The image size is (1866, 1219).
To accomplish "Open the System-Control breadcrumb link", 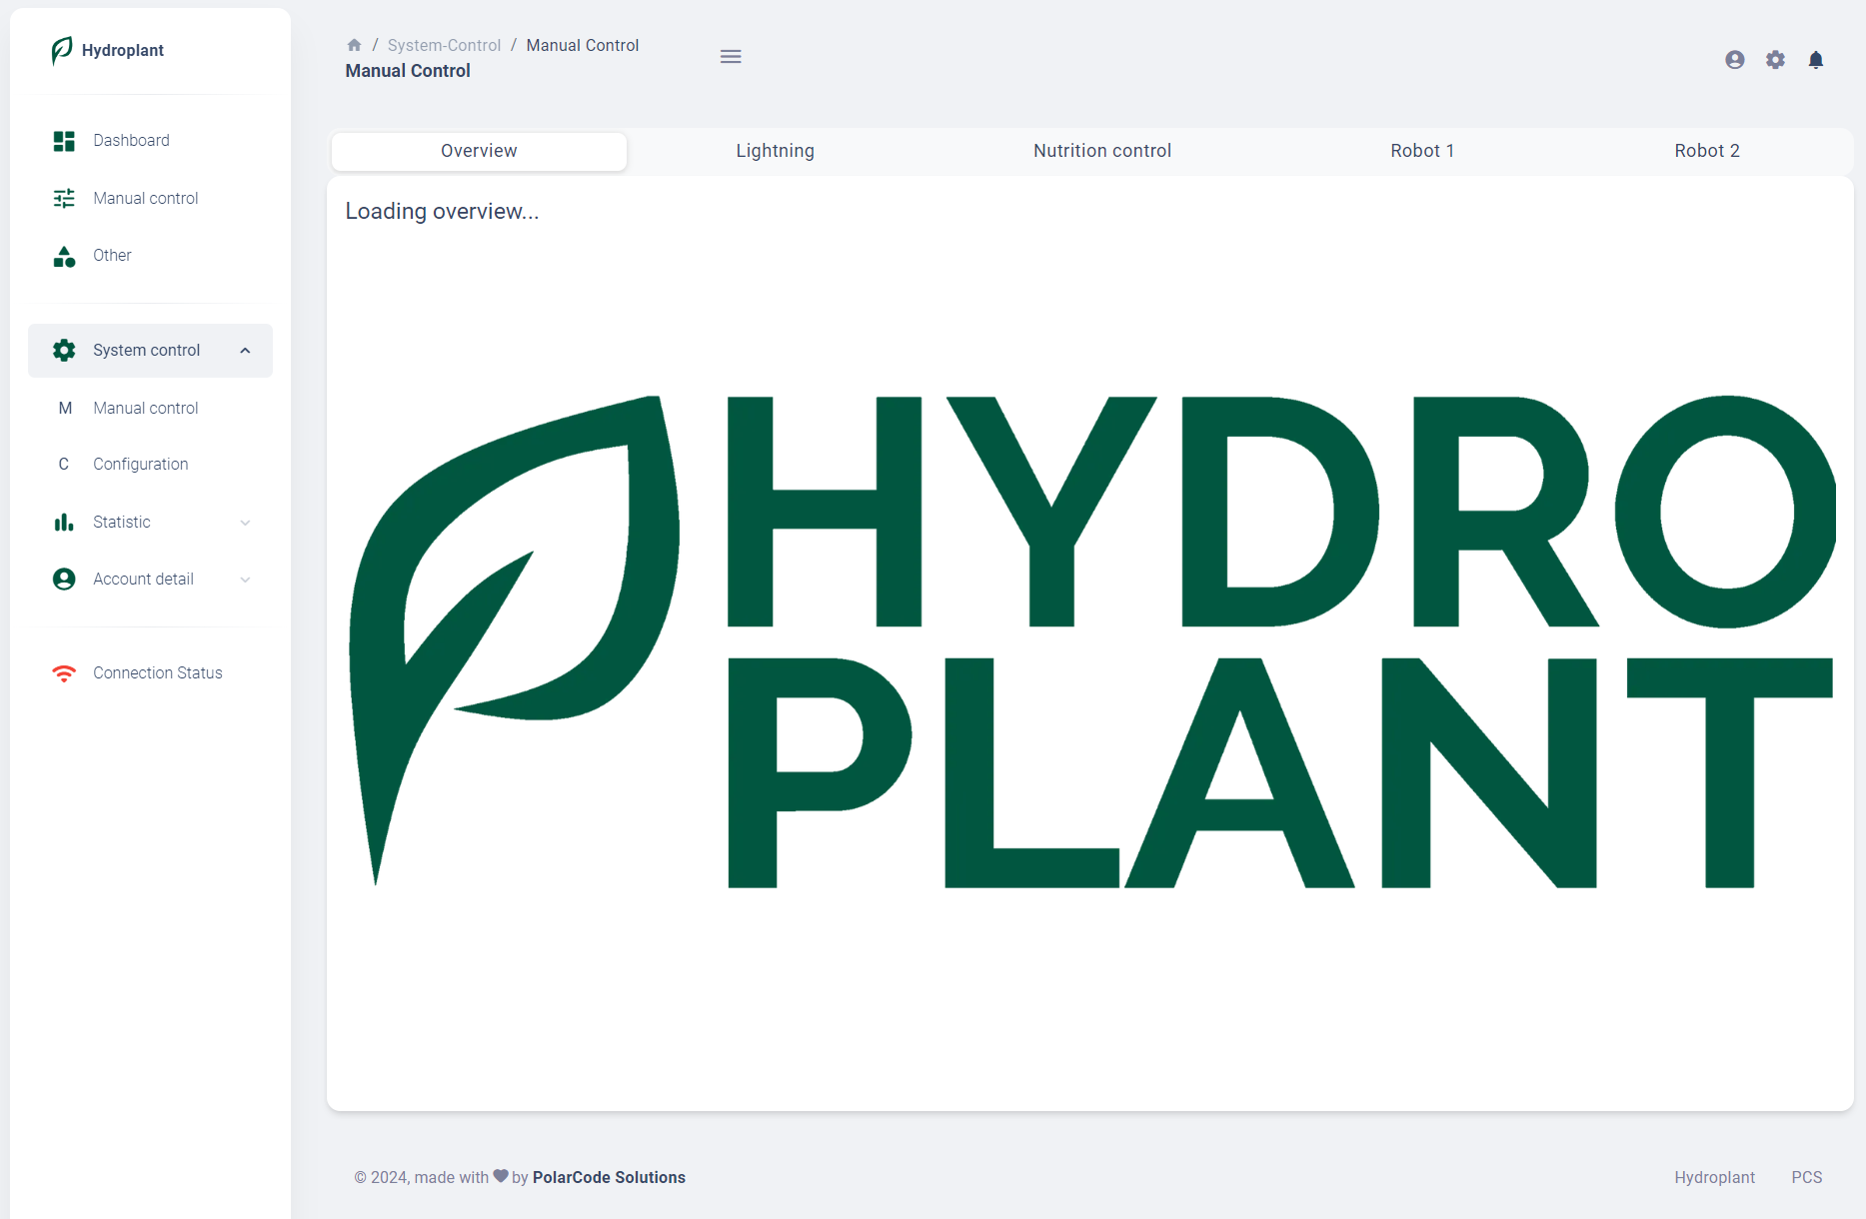I will (x=444, y=44).
